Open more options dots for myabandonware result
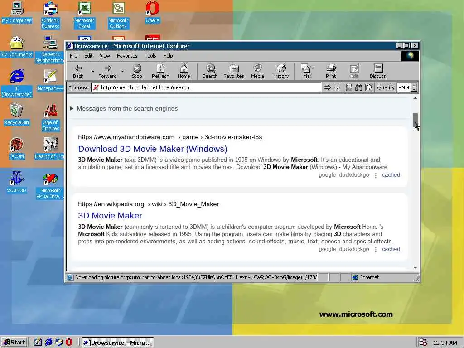 pos(376,175)
